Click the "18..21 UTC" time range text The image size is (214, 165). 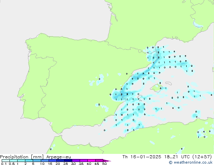point(177,157)
